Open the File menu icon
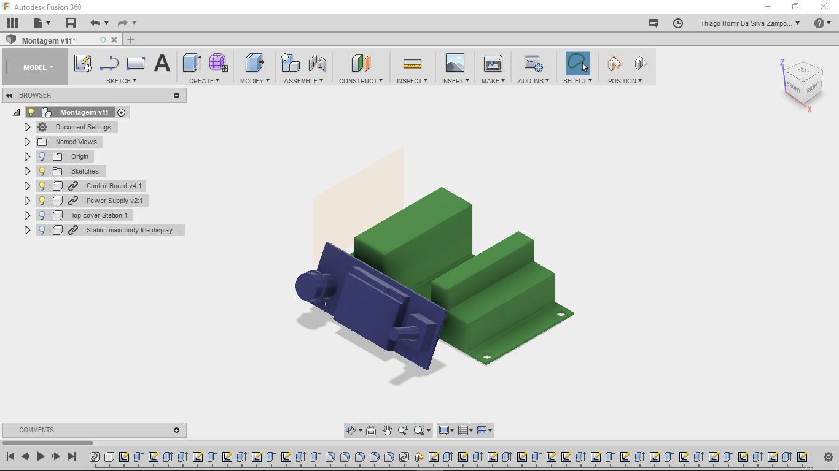The height and width of the screenshot is (471, 839). pos(39,23)
